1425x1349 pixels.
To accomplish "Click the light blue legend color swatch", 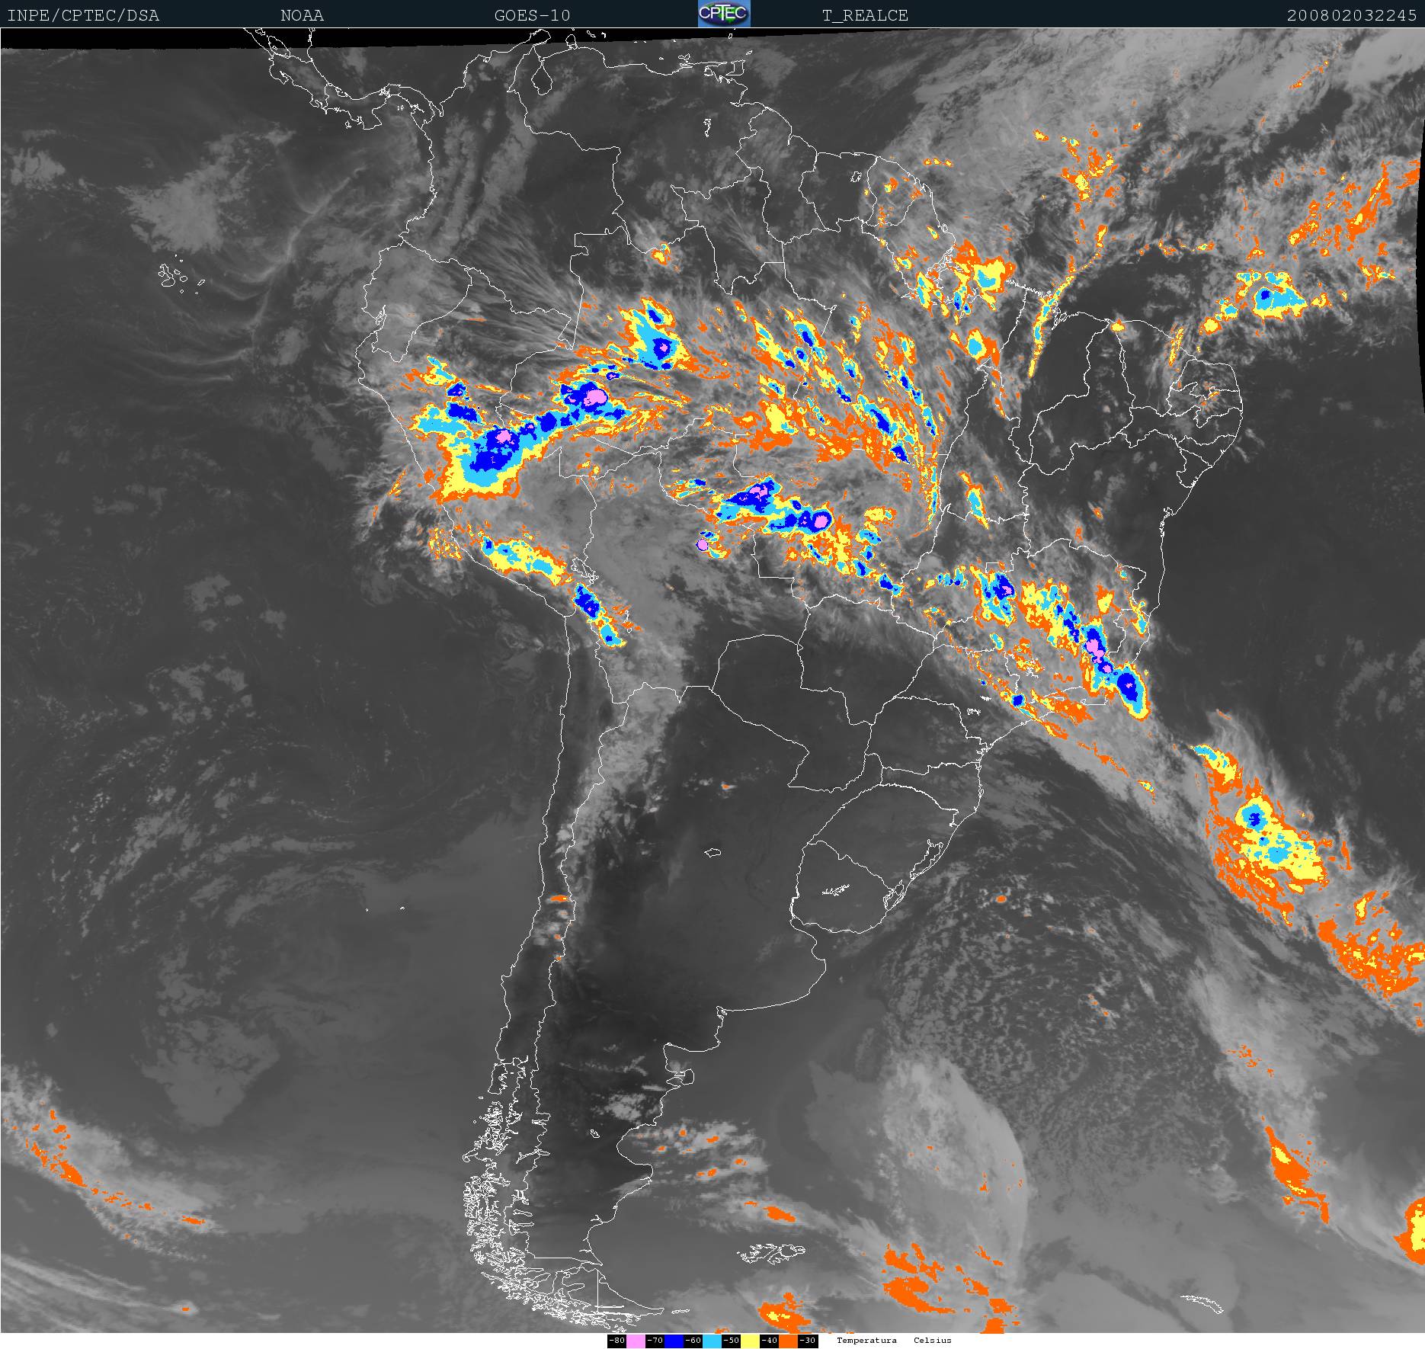I will [x=712, y=1340].
